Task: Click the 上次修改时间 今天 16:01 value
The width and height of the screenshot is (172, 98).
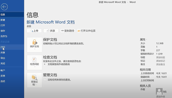Action: 161,73
